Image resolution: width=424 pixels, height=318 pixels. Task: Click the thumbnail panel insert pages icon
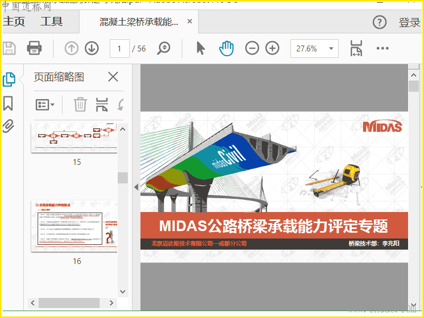click(102, 104)
